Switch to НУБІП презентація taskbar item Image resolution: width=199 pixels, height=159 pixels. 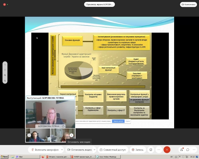tap(83, 157)
